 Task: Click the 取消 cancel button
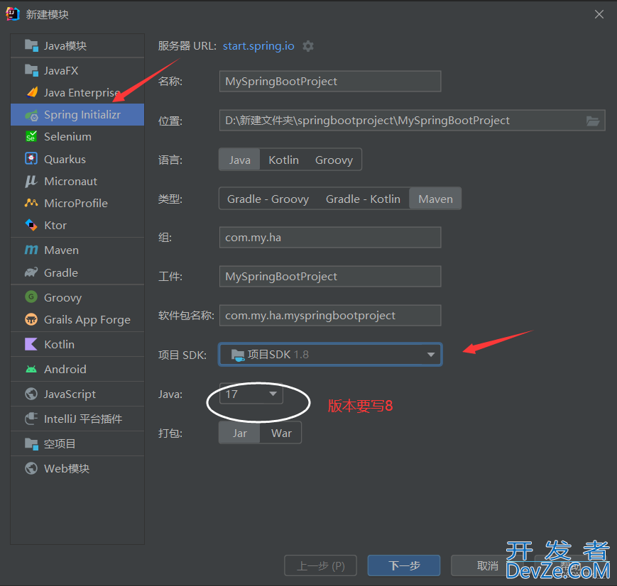[487, 565]
